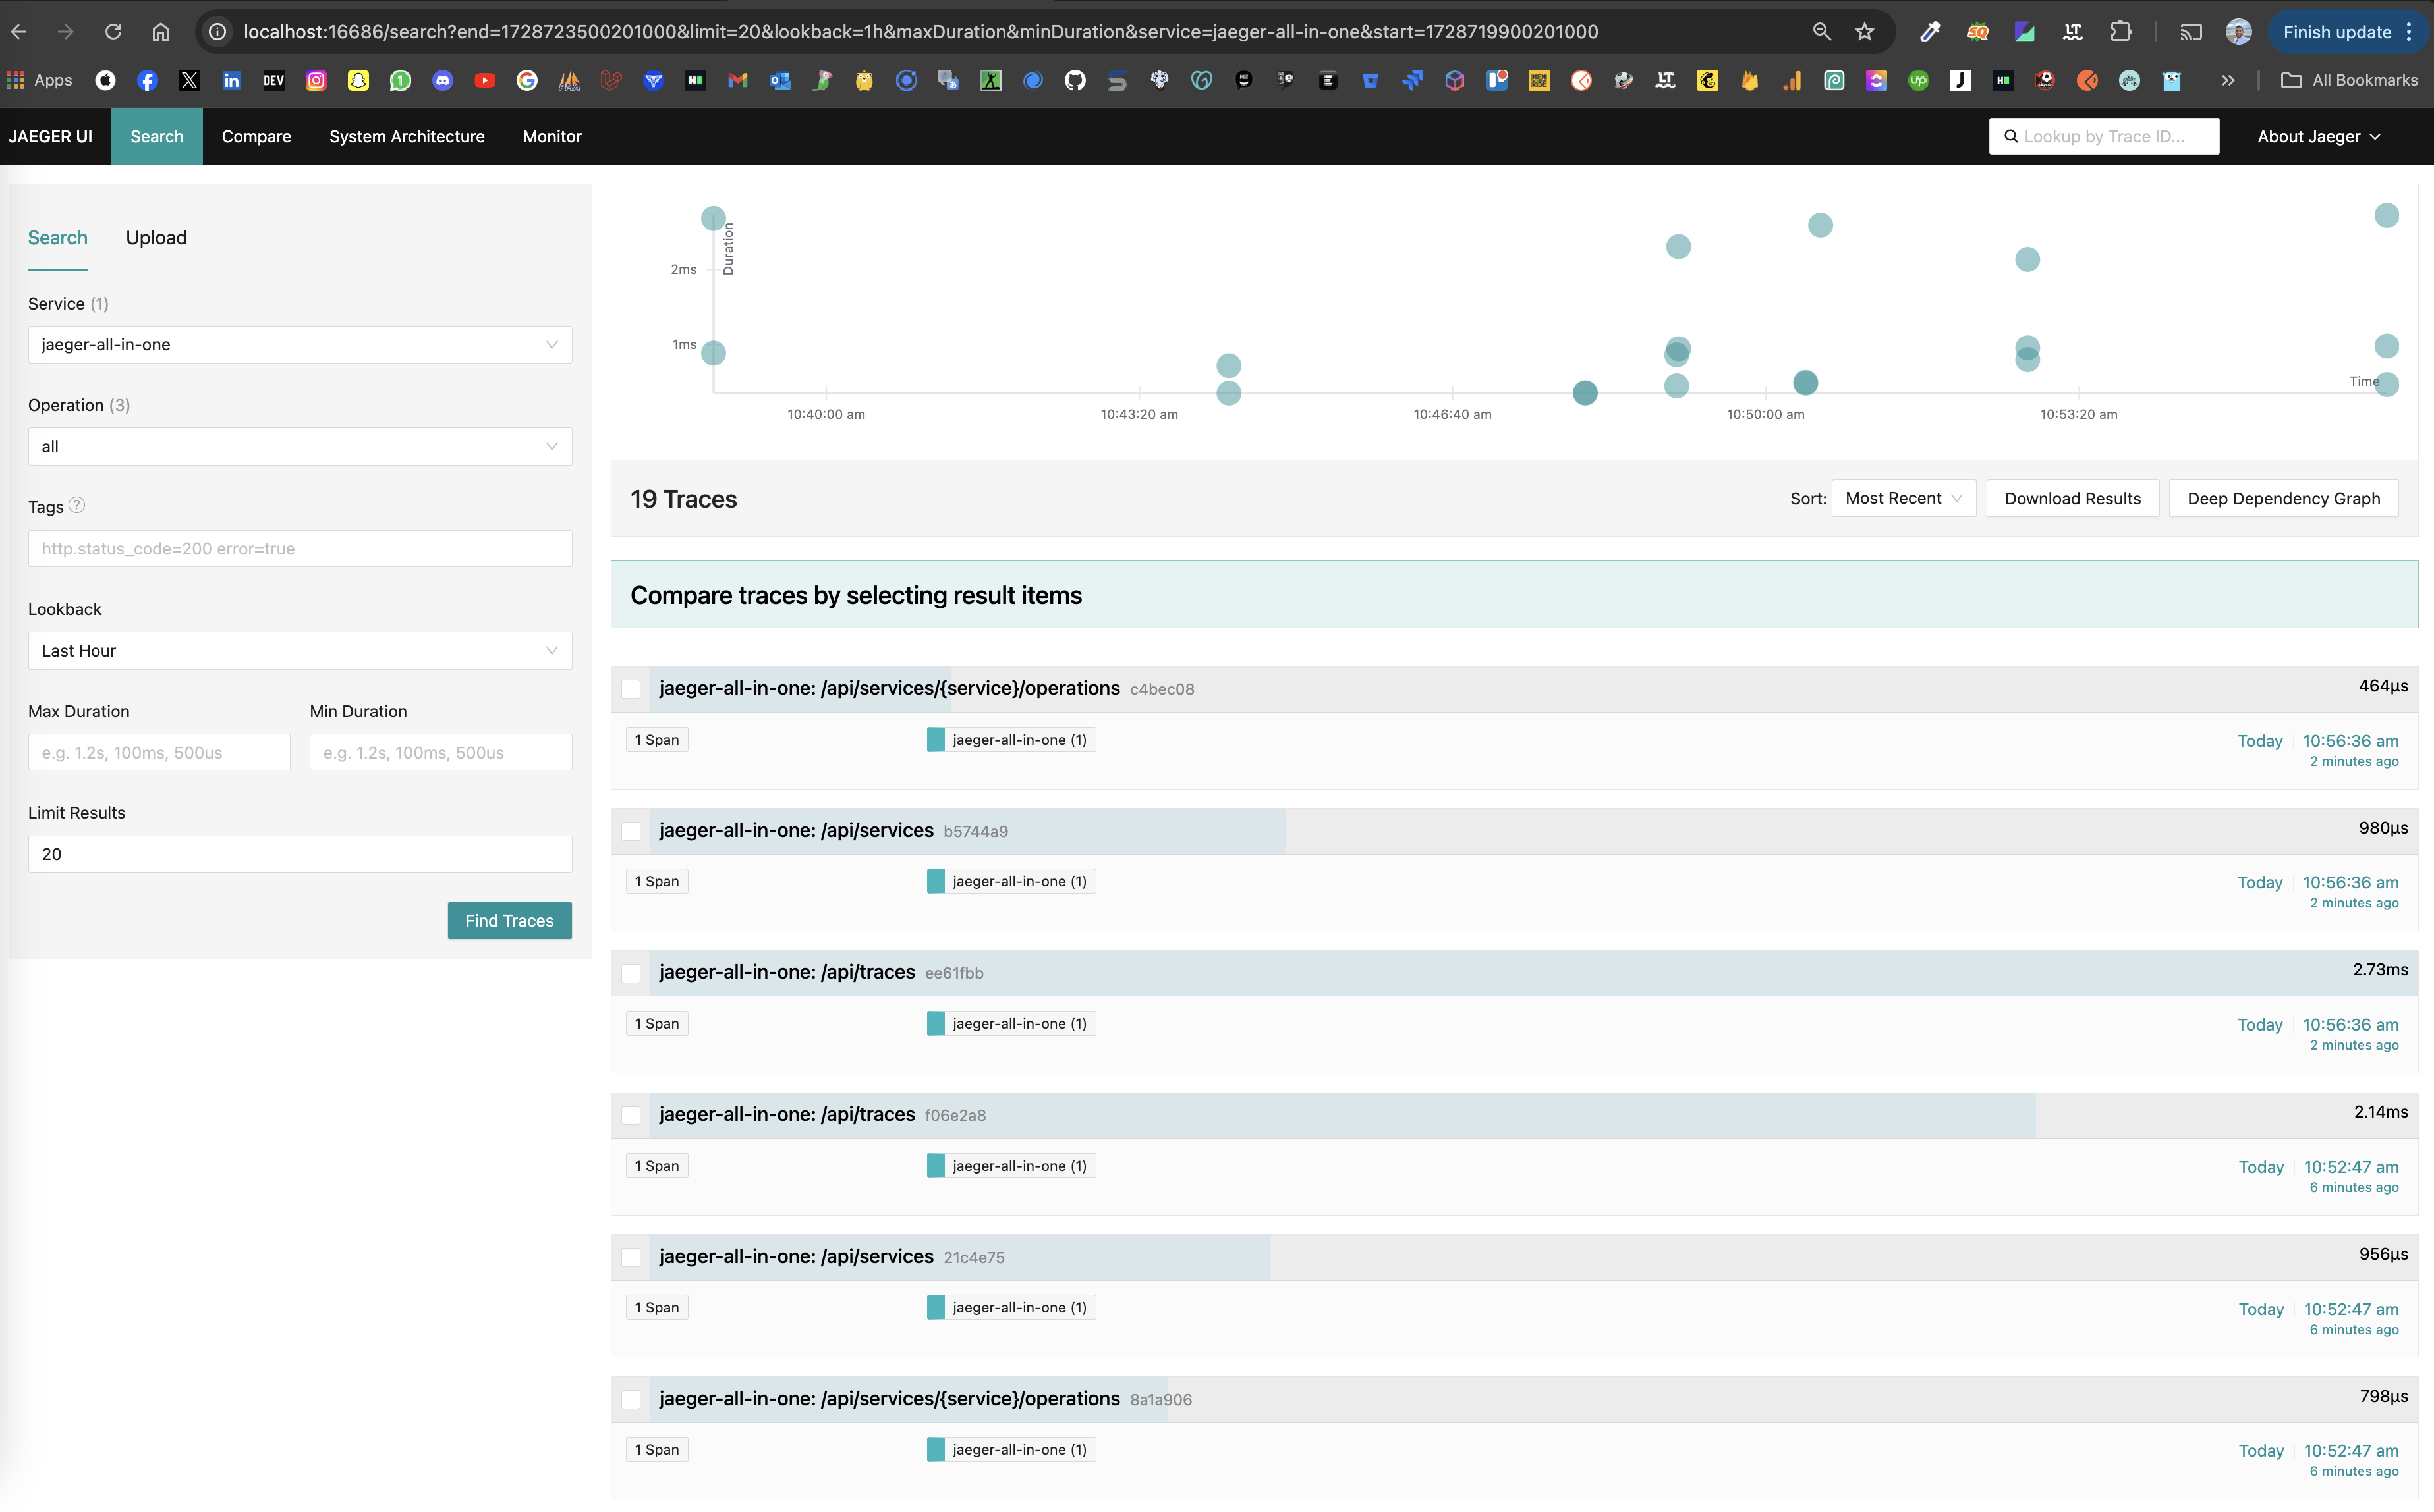Open the Mailchimp bookmark
The image size is (2434, 1512).
[1708, 80]
